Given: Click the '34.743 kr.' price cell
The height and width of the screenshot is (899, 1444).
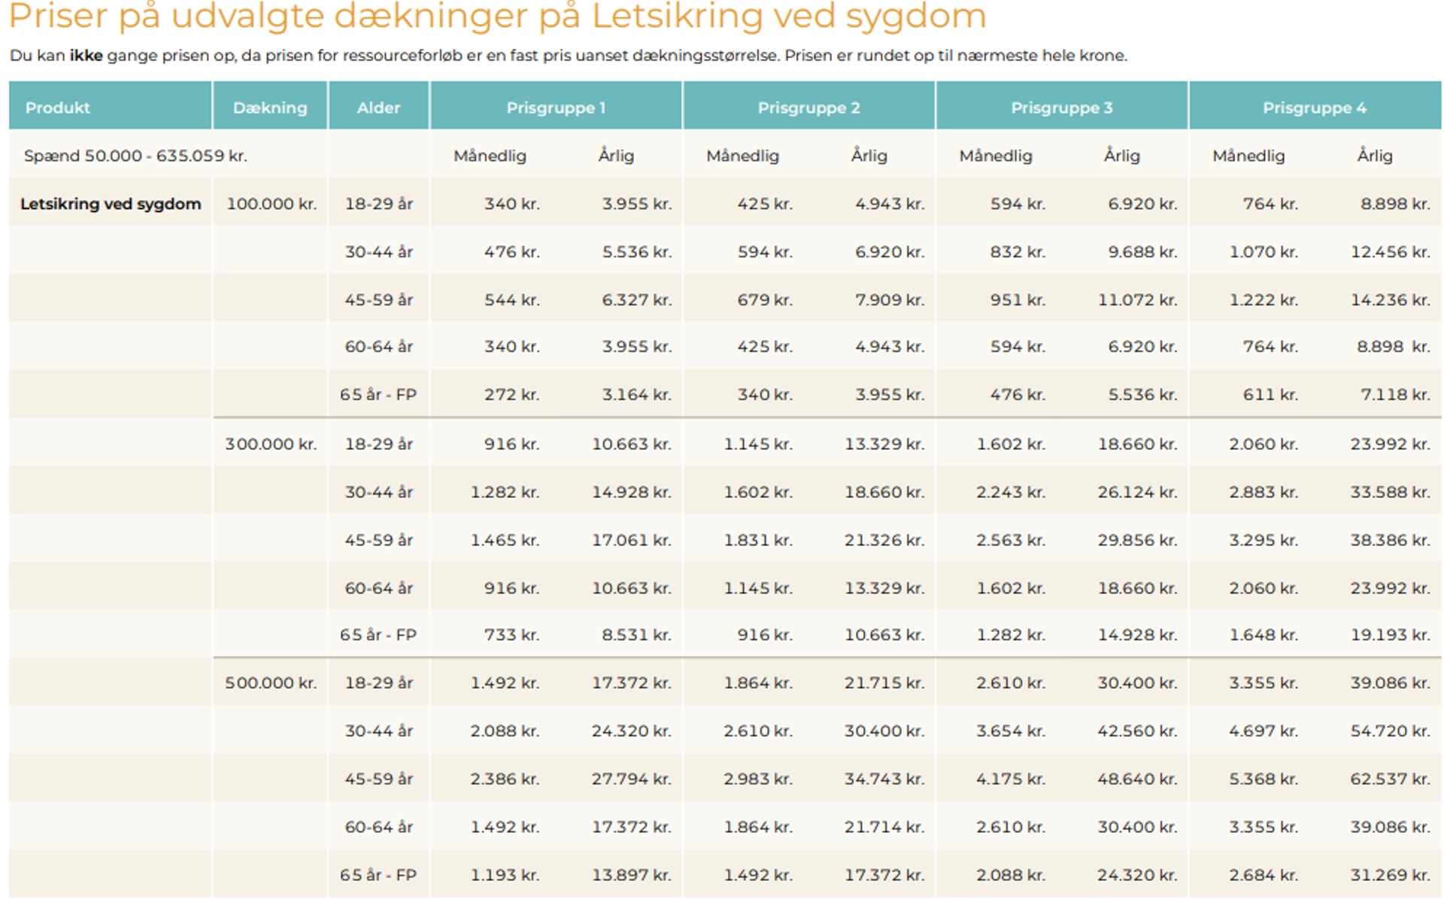Looking at the screenshot, I should pyautogui.click(x=884, y=779).
